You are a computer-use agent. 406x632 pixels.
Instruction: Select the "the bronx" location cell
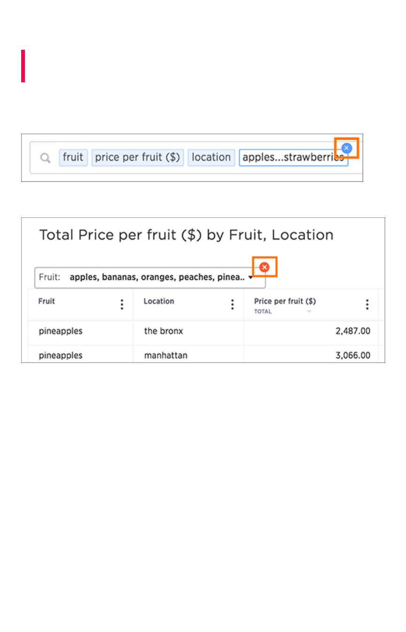164,331
